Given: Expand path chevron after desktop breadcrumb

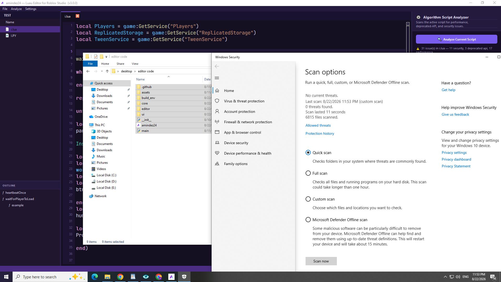Looking at the screenshot, I should [x=135, y=71].
